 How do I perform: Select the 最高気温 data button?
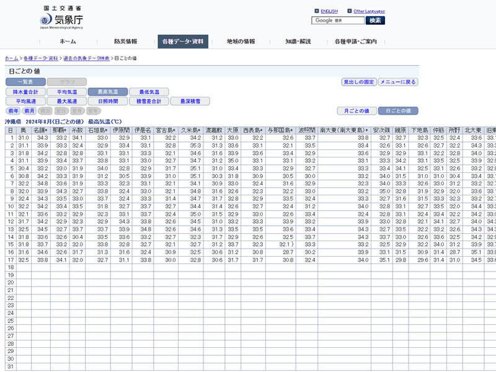[x=108, y=92]
